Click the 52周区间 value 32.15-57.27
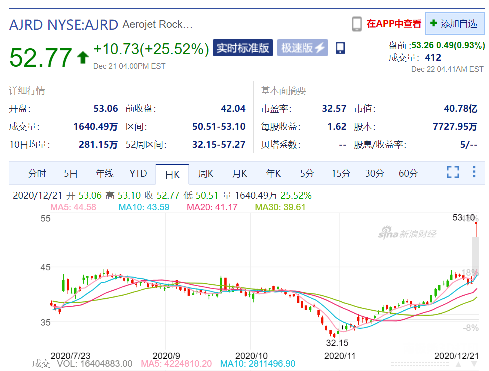This screenshot has width=489, height=371. coord(219,145)
